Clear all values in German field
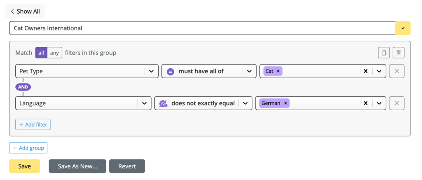The height and width of the screenshot is (180, 422). click(x=366, y=103)
